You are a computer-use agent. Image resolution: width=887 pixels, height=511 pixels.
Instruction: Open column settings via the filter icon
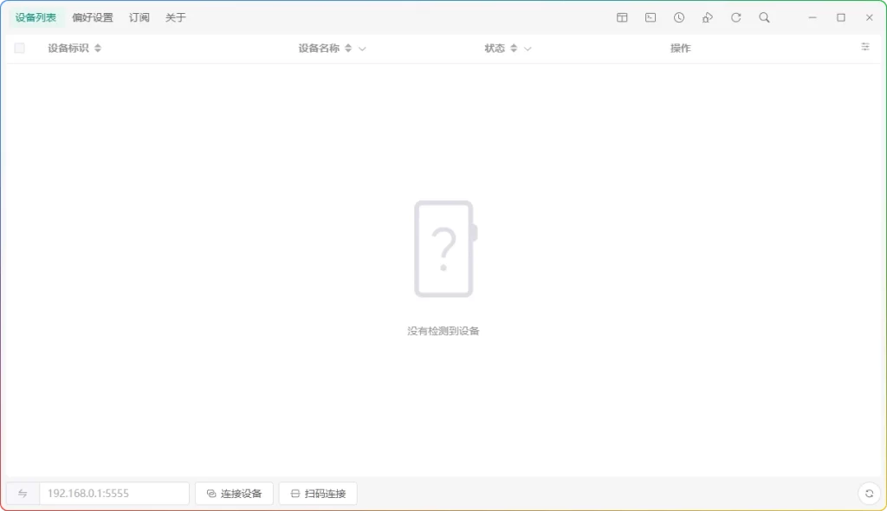click(x=864, y=47)
